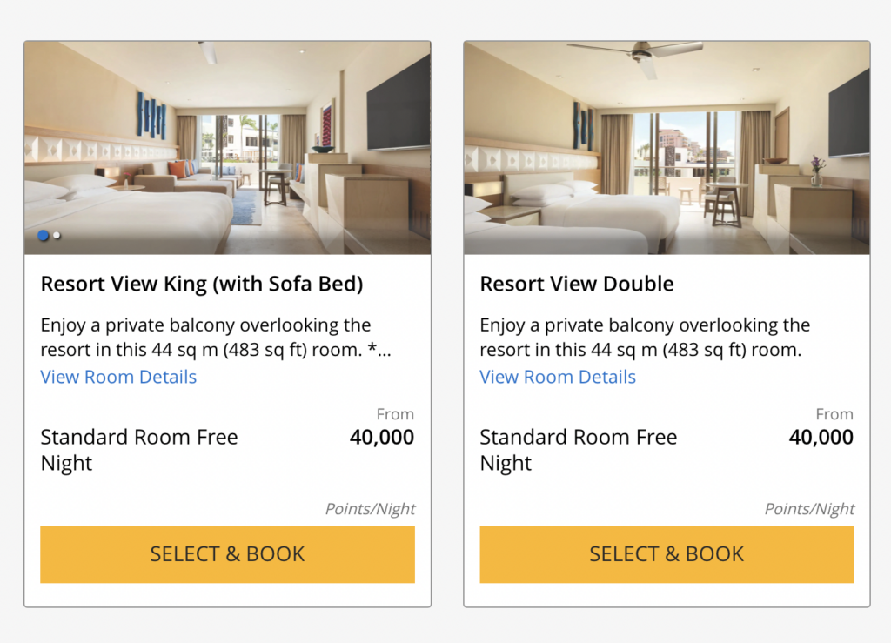This screenshot has height=643, width=891.
Task: Click the From label above Double card points
Action: point(835,414)
